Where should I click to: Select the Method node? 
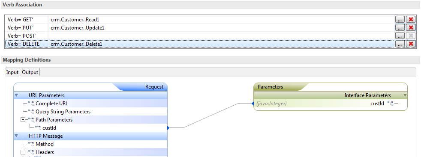coord(45,144)
